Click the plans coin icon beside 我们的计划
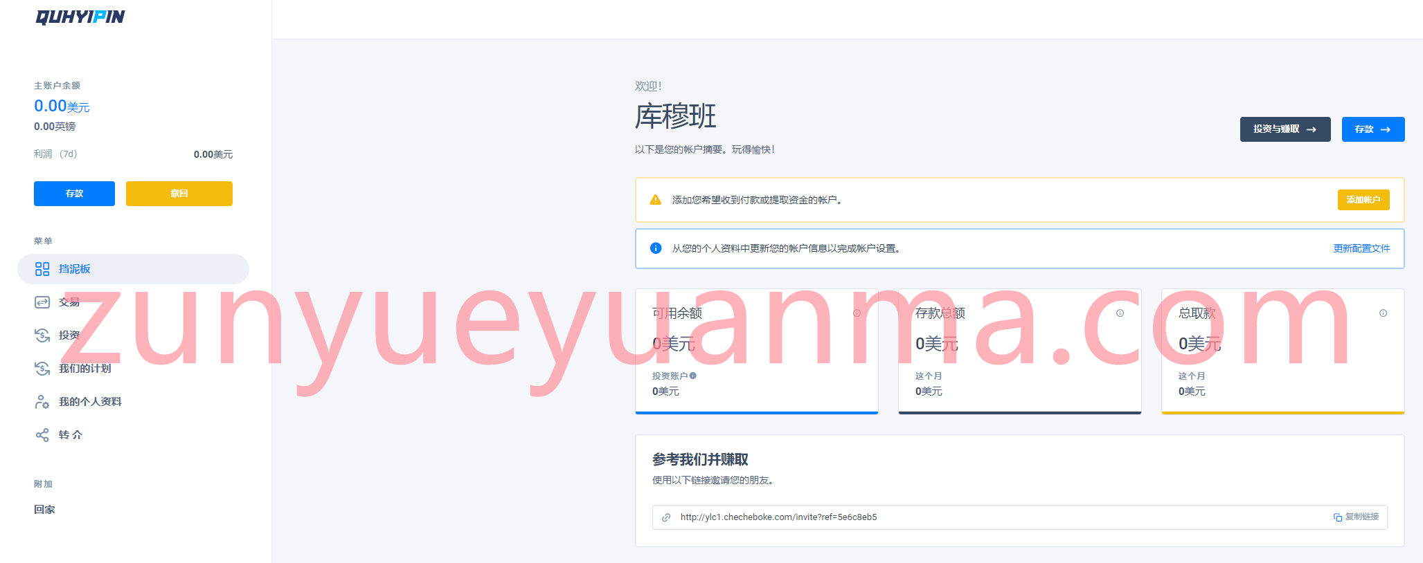 point(42,369)
